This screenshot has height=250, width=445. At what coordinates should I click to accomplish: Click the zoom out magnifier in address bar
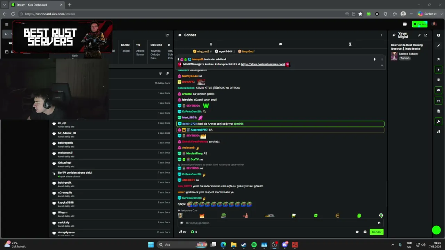point(347,14)
